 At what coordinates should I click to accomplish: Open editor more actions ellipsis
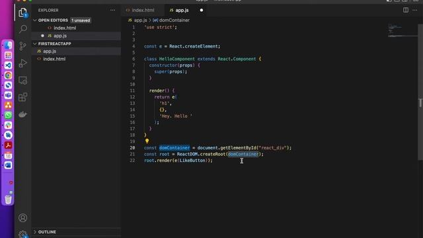(414, 10)
